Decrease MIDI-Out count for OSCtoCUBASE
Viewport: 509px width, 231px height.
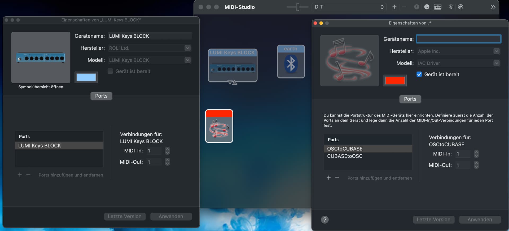click(476, 167)
